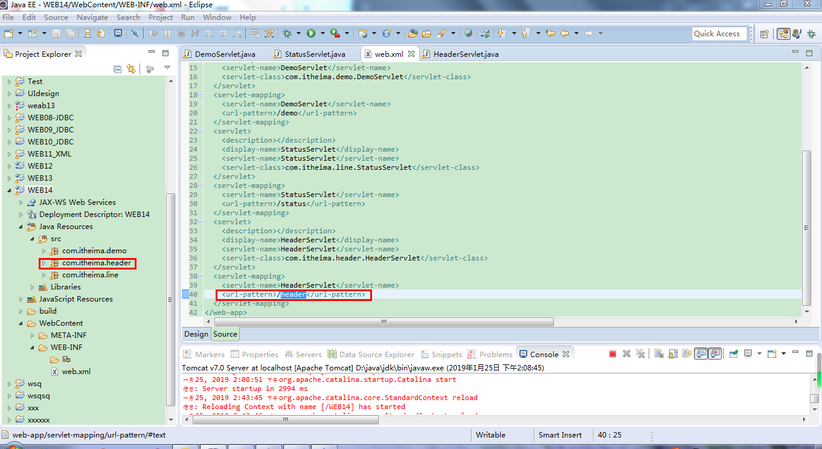Expand the Libraries node
Screen dimensions: 822x449
pyautogui.click(x=32, y=287)
